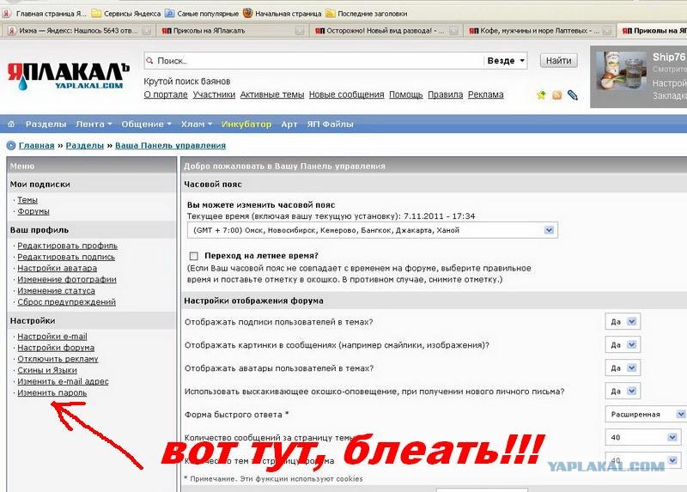Open the Арт navigation item
The image size is (687, 492).
click(289, 124)
